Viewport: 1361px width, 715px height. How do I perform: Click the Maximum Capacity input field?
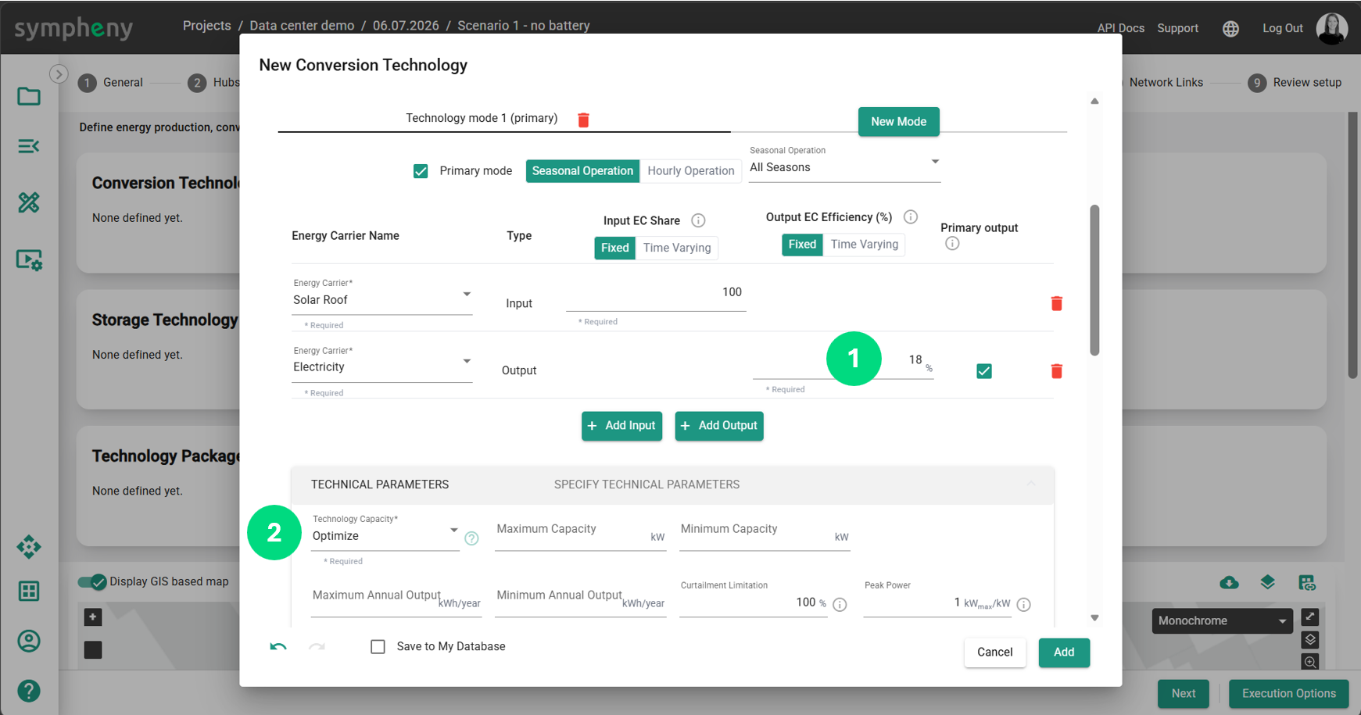580,533
